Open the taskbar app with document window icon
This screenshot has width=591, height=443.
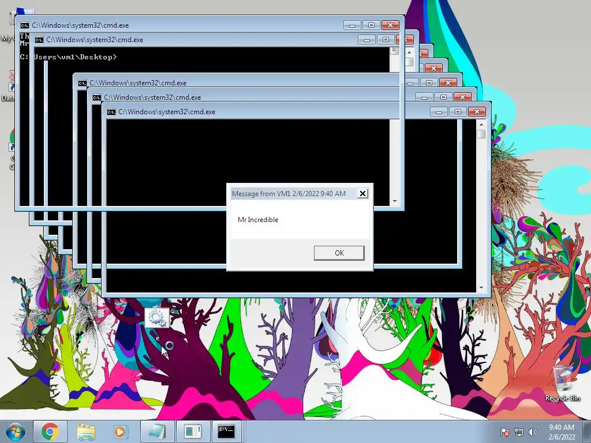(193, 431)
